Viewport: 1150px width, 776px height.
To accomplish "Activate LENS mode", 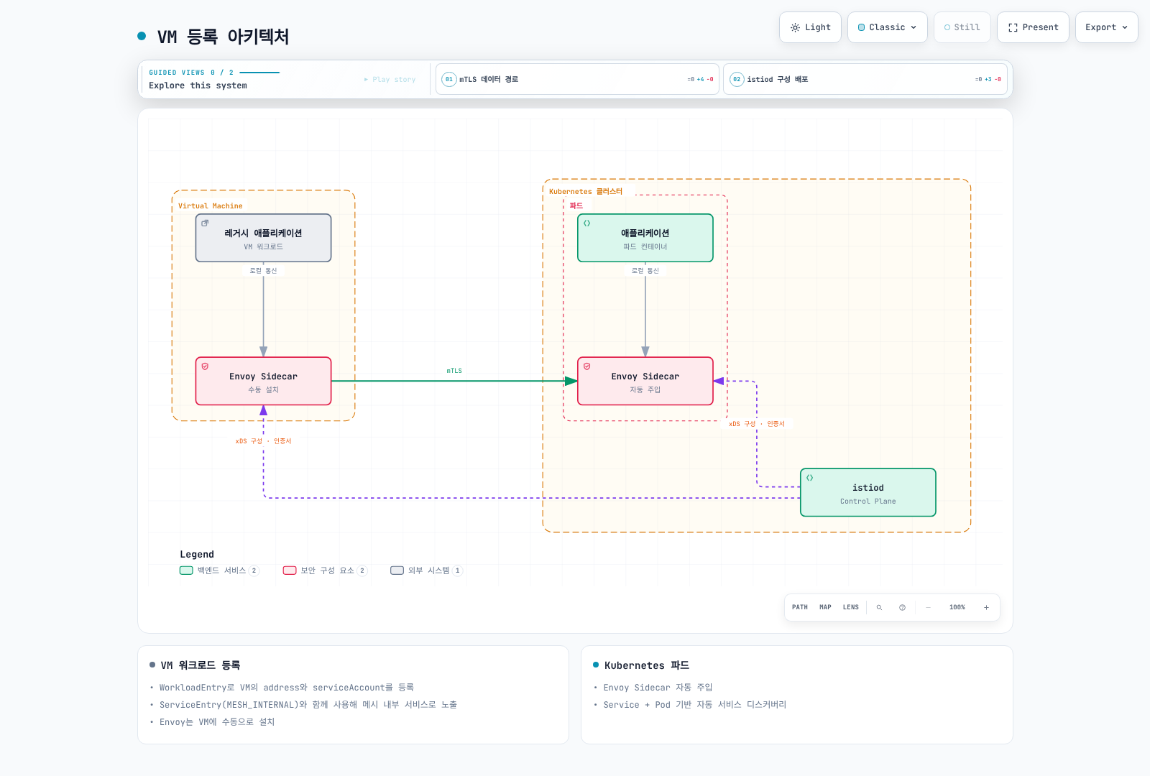I will click(851, 607).
